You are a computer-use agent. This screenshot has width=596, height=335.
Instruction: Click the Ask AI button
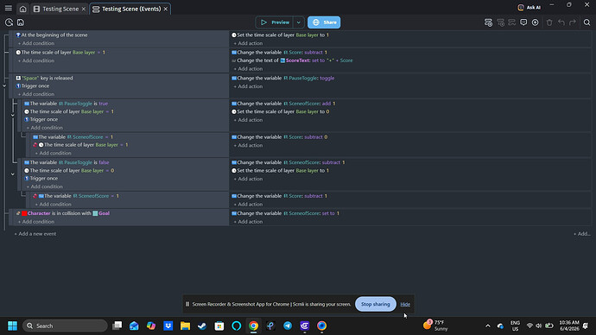click(529, 7)
